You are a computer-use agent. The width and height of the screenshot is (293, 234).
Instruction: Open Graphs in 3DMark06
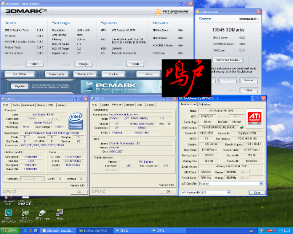pyautogui.click(x=113, y=74)
